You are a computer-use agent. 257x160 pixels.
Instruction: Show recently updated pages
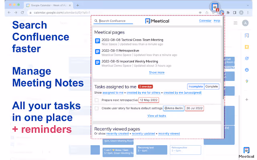[143, 134]
